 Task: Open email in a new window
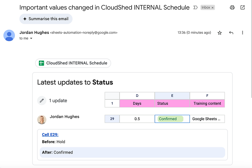(x=242, y=7)
